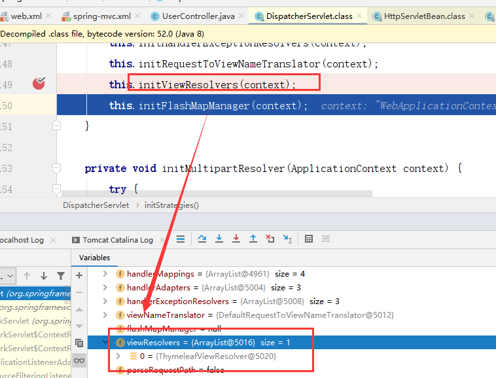Screen dimensions: 496x378
Task: Select the viewResolvers variable row
Action: [x=292, y=342]
